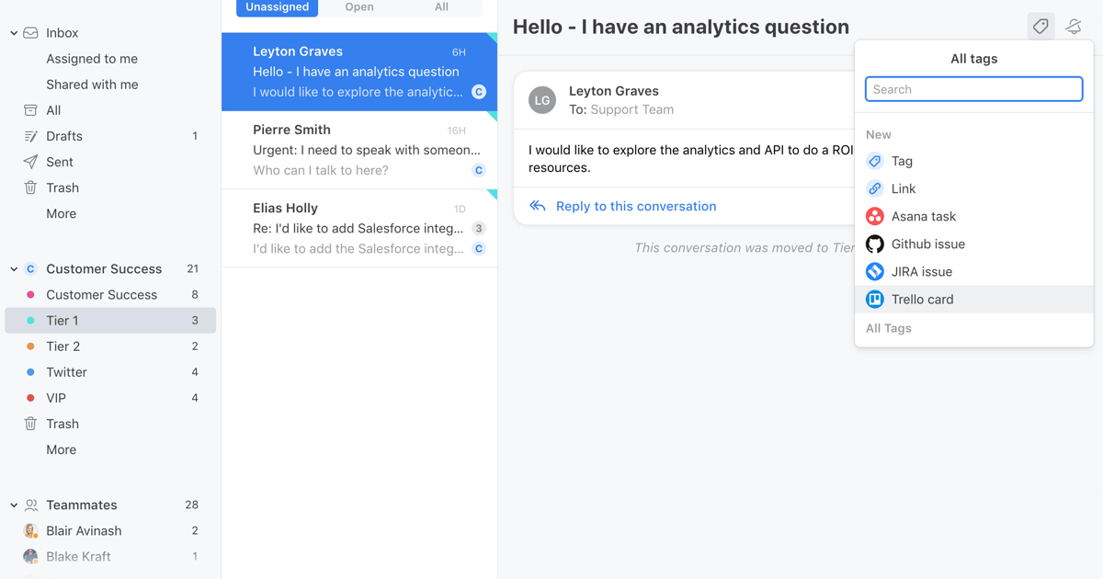Click the Search field in the All tags popup
Screen dimensions: 1103x579
click(973, 88)
